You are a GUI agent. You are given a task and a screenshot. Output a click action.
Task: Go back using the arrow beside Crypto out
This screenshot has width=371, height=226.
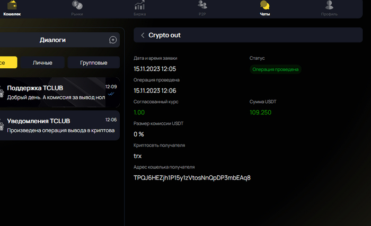click(143, 35)
